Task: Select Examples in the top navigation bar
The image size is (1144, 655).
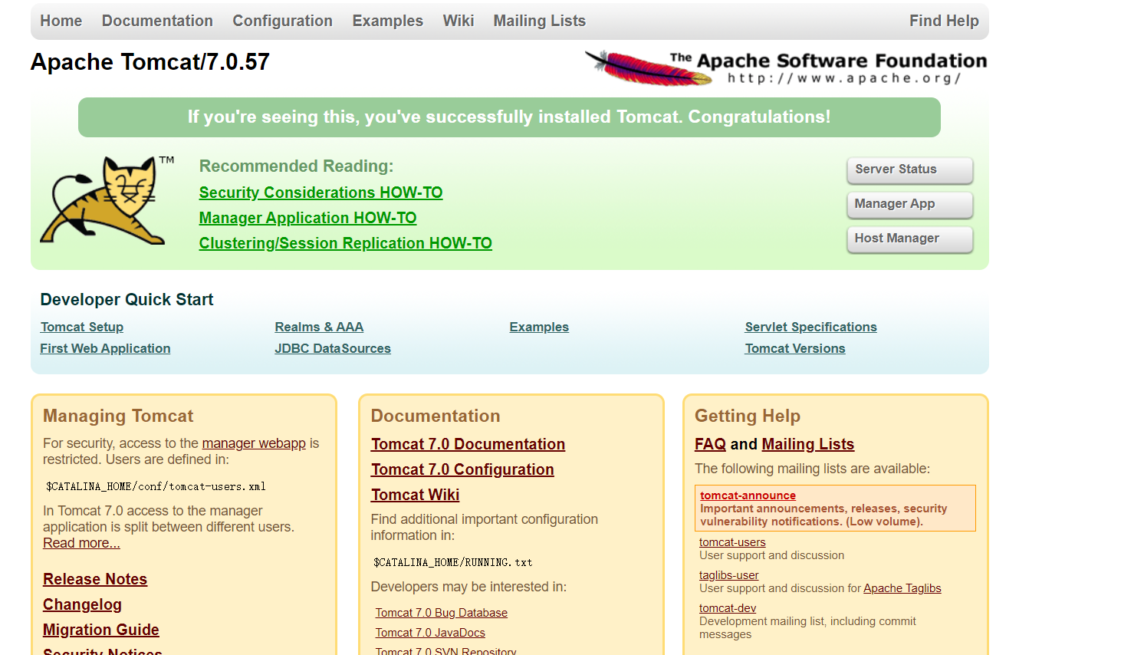Action: pyautogui.click(x=388, y=21)
